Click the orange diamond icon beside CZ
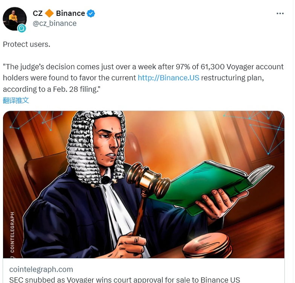 [x=49, y=13]
